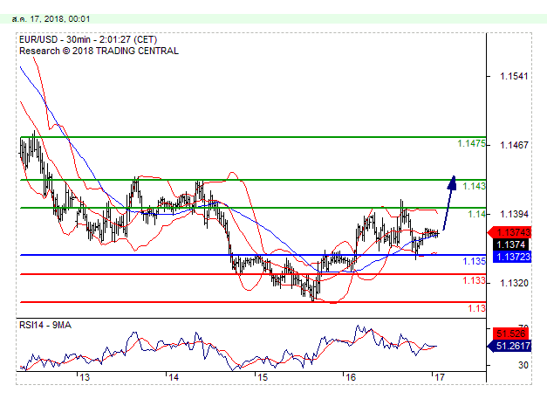
Task: Select the red 1.13 support level label
Action: click(476, 308)
